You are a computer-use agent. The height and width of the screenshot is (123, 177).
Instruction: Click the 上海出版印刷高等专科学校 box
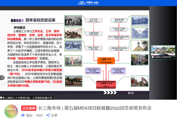[x=118, y=71]
